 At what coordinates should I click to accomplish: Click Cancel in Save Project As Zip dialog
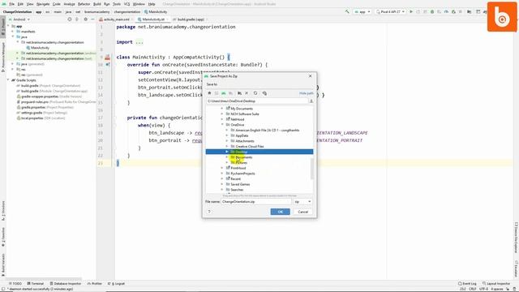coord(302,212)
